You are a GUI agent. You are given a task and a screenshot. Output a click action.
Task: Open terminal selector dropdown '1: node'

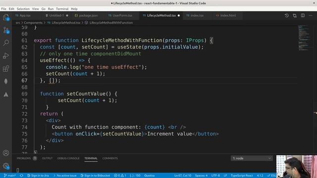coord(252,158)
